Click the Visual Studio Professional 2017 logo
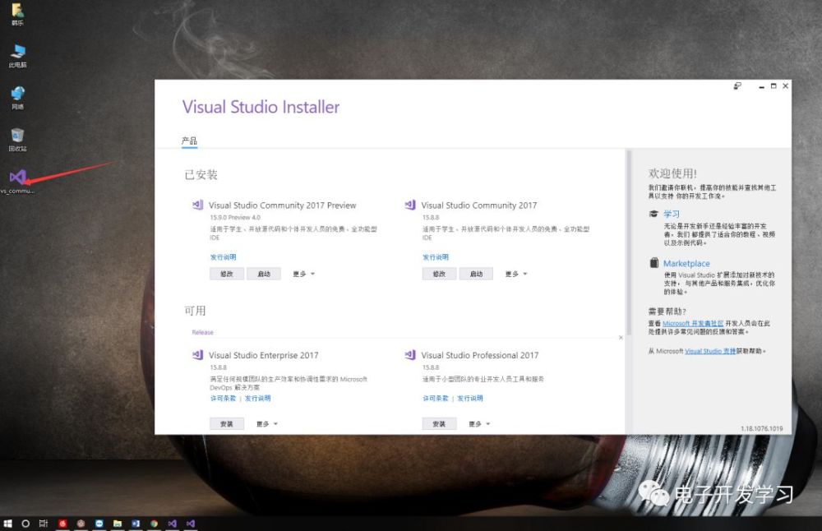Viewport: 822px width, 531px height. [410, 355]
